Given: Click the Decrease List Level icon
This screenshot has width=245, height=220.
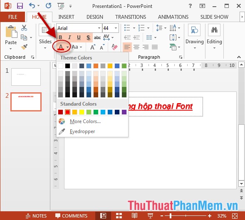Looking at the screenshot, I should coord(127,37).
